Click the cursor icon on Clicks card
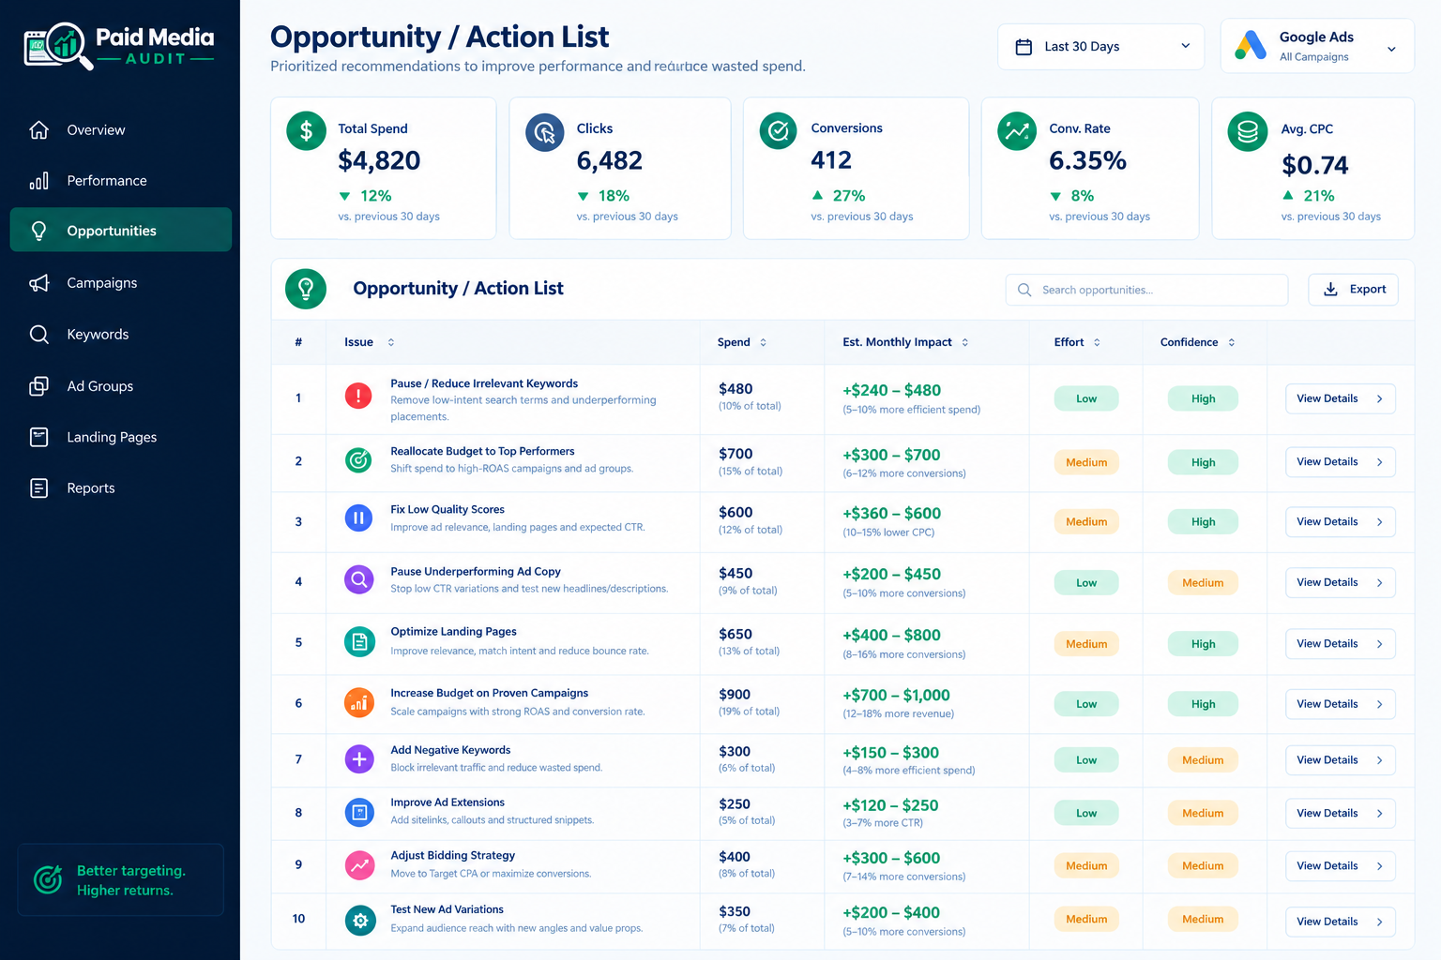The height and width of the screenshot is (960, 1441). (x=544, y=133)
